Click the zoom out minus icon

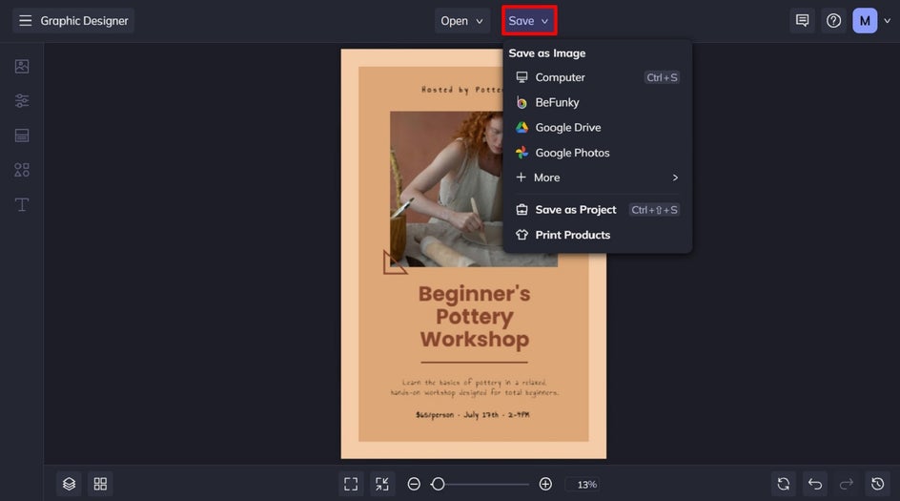click(x=414, y=484)
